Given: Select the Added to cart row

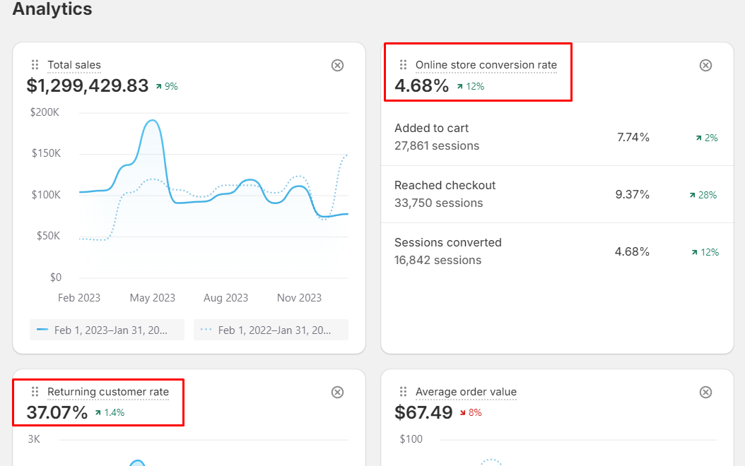Looking at the screenshot, I should 557,137.
